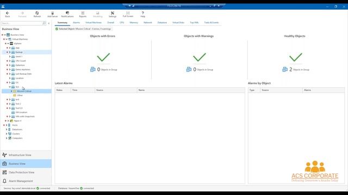Screen dimensions: 348x195
Task: Select VMs with Snapshots in the tree
Action: tap(25, 116)
